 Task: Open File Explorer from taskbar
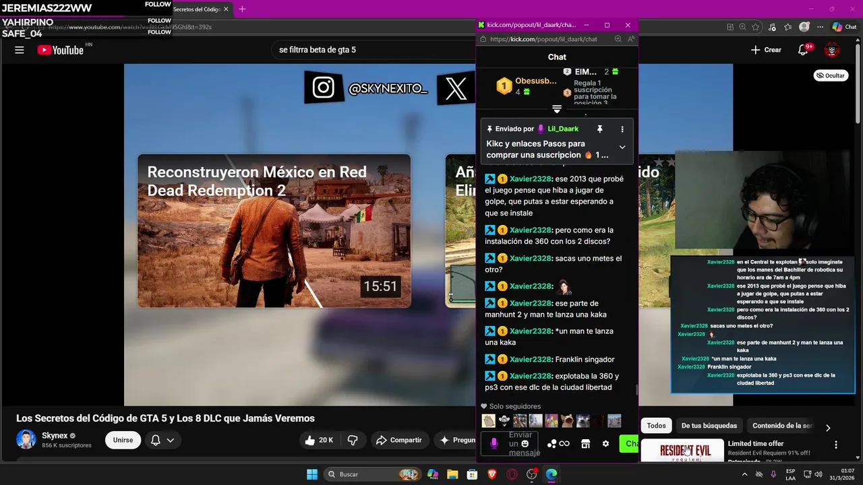(452, 474)
